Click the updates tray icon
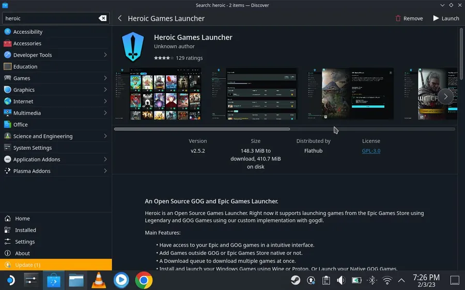The height and width of the screenshot is (290, 465). coord(311,280)
